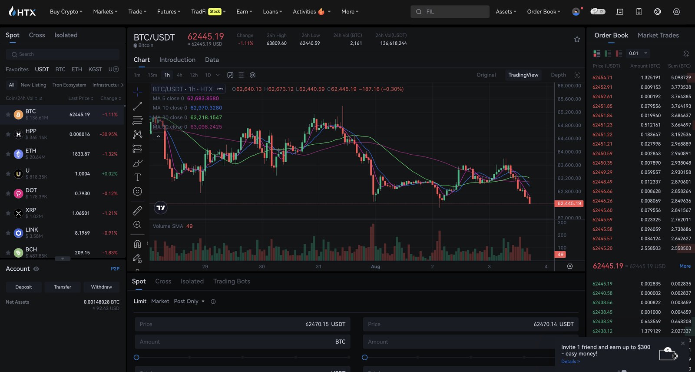
Task: Open the More link in order book
Action: pyautogui.click(x=685, y=266)
